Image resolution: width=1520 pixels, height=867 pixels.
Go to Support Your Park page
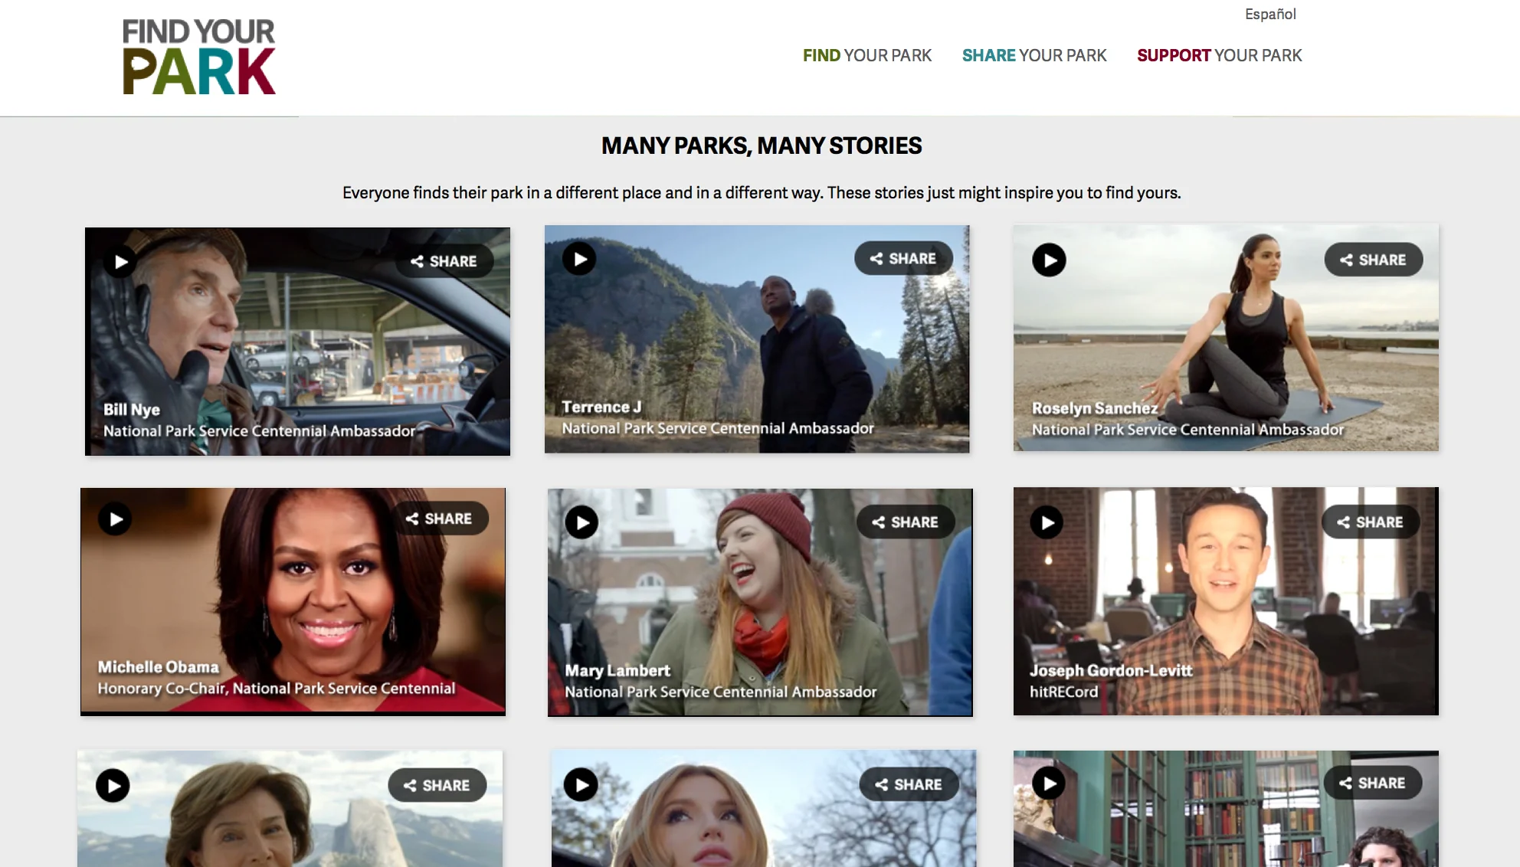pos(1219,55)
